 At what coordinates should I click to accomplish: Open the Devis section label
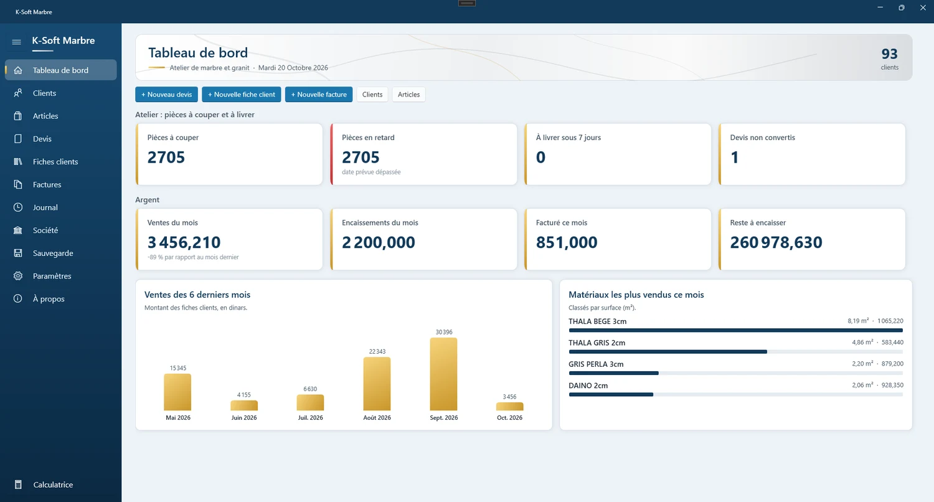tap(42, 139)
